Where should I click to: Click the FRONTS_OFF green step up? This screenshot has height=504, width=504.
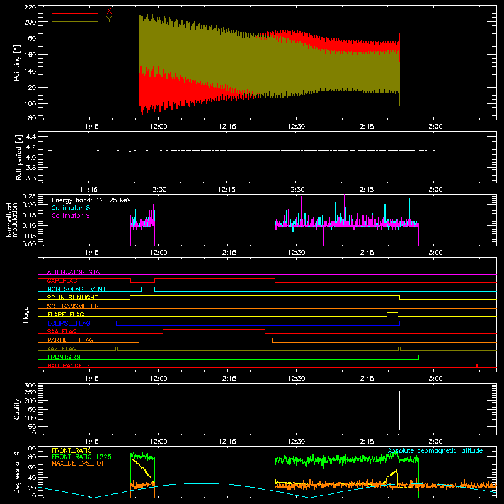point(418,357)
